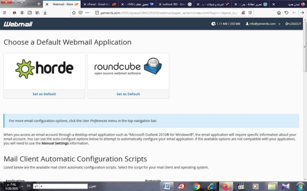
Task: Click the italic 'User Preferences' text
Action: 95,121
